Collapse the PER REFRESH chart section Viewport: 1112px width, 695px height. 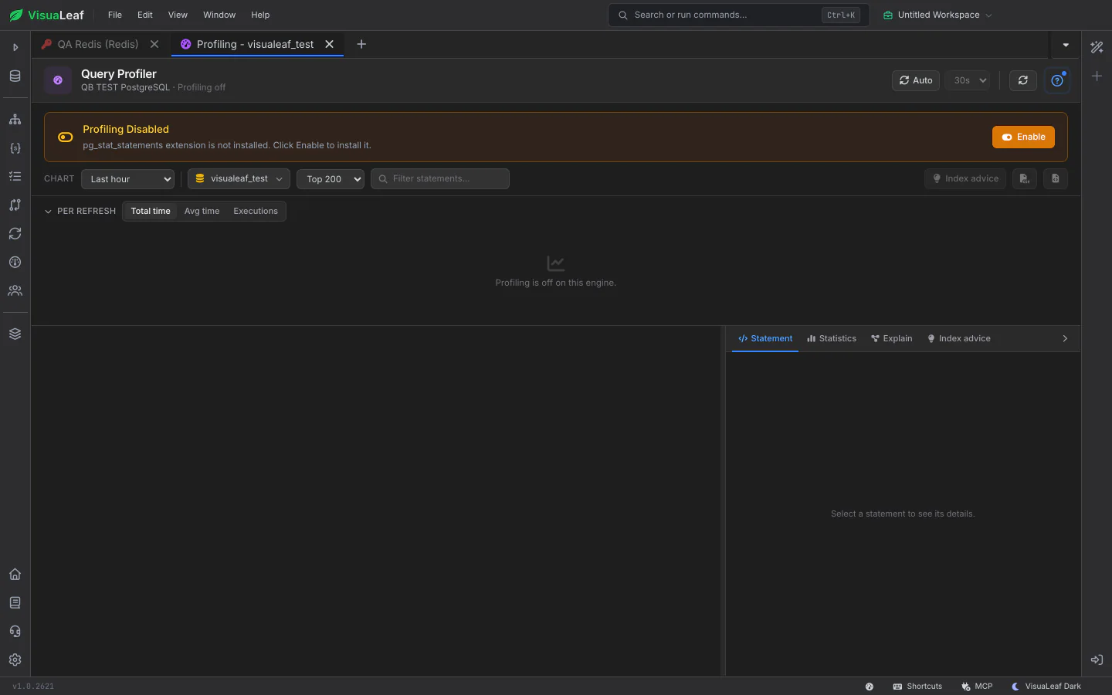(x=80, y=212)
